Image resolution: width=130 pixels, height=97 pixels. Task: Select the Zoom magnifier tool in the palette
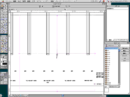tap(6, 8)
